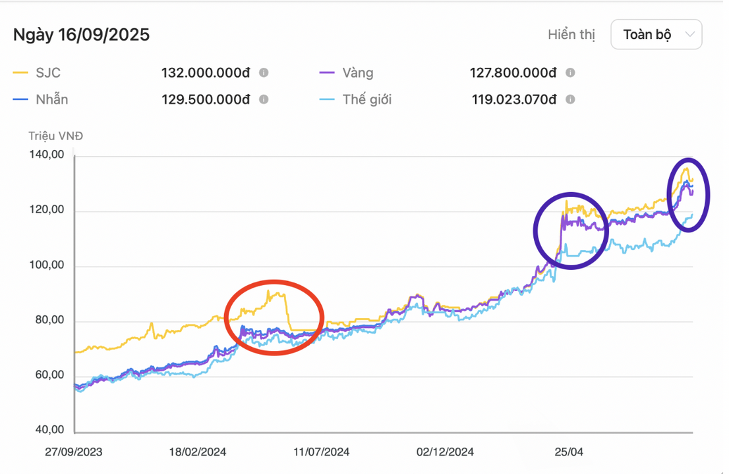Click the info icon beside Thế giới price
Image resolution: width=729 pixels, height=474 pixels.
(x=571, y=100)
